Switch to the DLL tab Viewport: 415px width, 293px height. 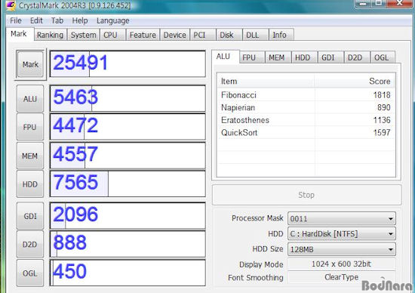click(x=255, y=35)
